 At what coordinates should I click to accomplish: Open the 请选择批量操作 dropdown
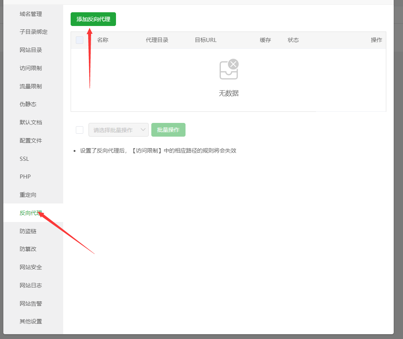click(118, 130)
